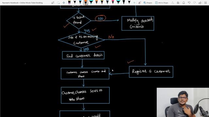Click the 'See if its an existing customer' diamond

(81, 40)
